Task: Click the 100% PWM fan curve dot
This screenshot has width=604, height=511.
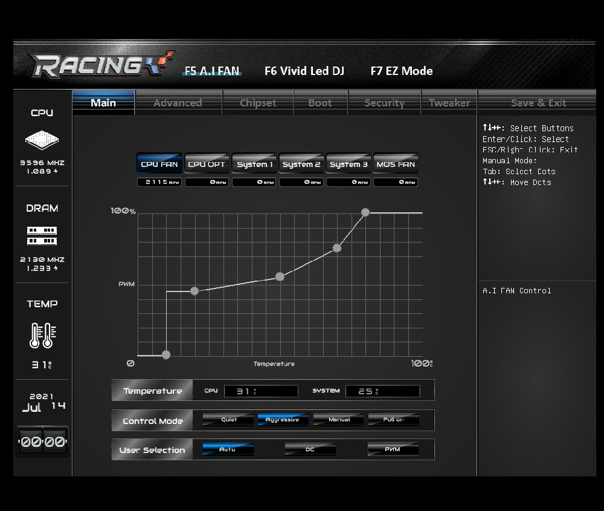Action: tap(365, 212)
